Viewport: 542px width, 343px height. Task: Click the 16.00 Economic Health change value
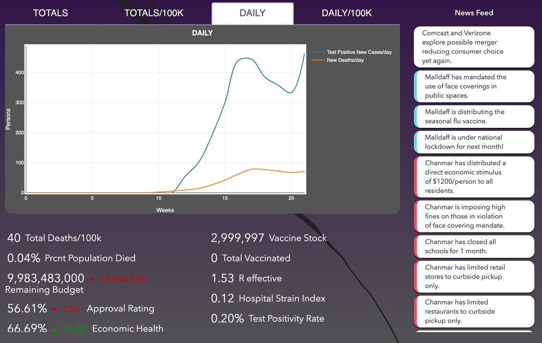click(74, 329)
